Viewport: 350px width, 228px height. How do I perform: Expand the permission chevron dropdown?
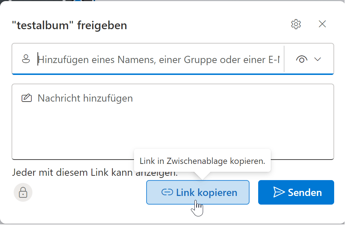tap(318, 59)
